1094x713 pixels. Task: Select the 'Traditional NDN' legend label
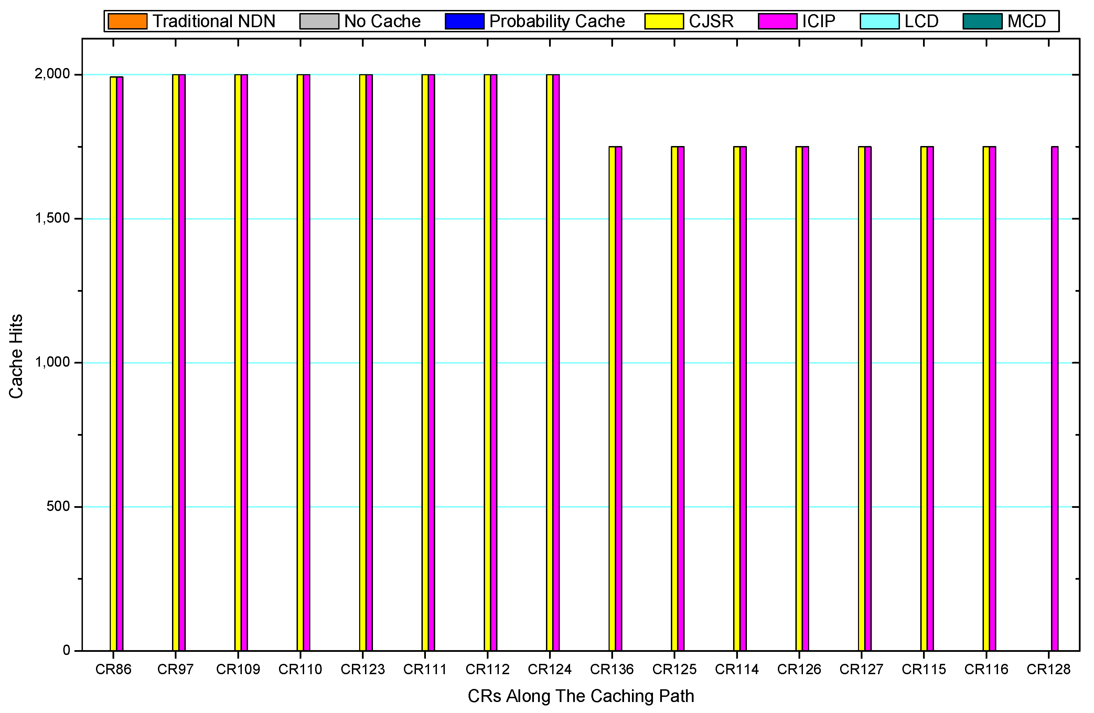tap(214, 21)
